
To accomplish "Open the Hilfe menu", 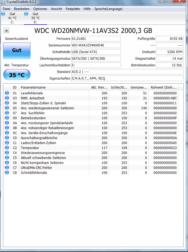I will pyautogui.click(x=87, y=9).
